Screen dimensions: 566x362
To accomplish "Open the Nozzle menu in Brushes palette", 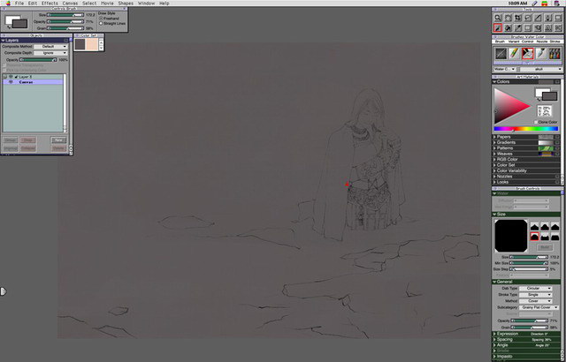I will [541, 41].
